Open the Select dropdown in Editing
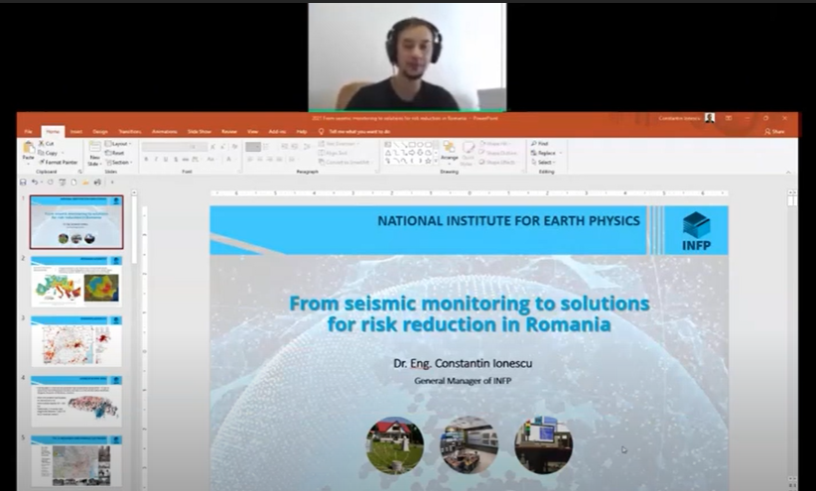 tap(543, 163)
